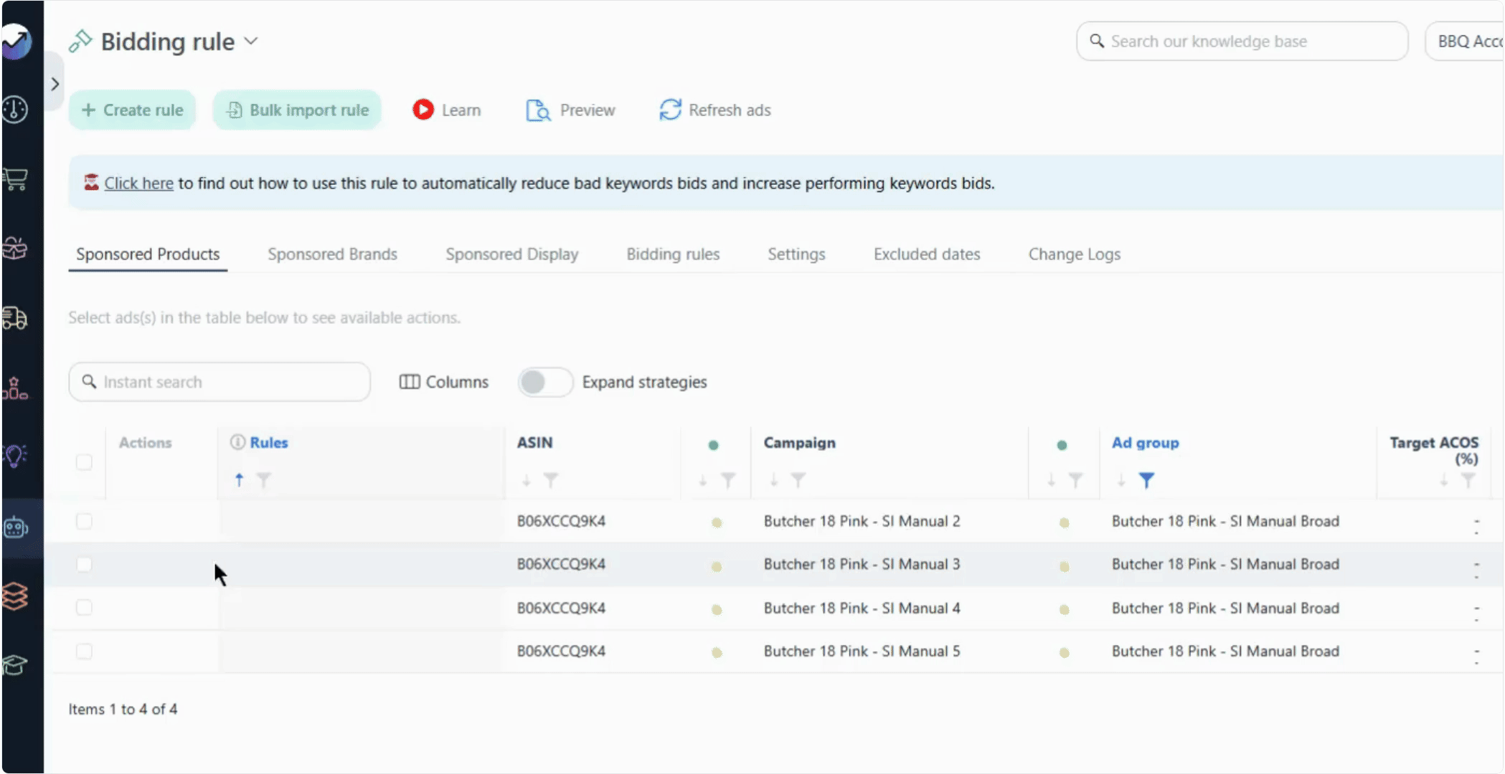Image resolution: width=1505 pixels, height=774 pixels.
Task: Open the Columns chooser
Action: 443,382
